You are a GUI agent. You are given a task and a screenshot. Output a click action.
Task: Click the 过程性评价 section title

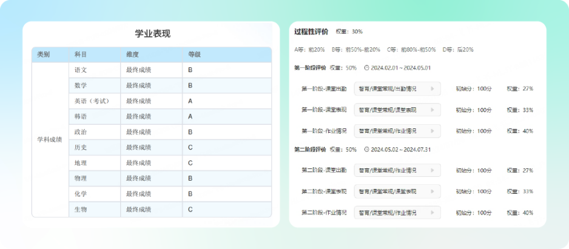tap(311, 32)
